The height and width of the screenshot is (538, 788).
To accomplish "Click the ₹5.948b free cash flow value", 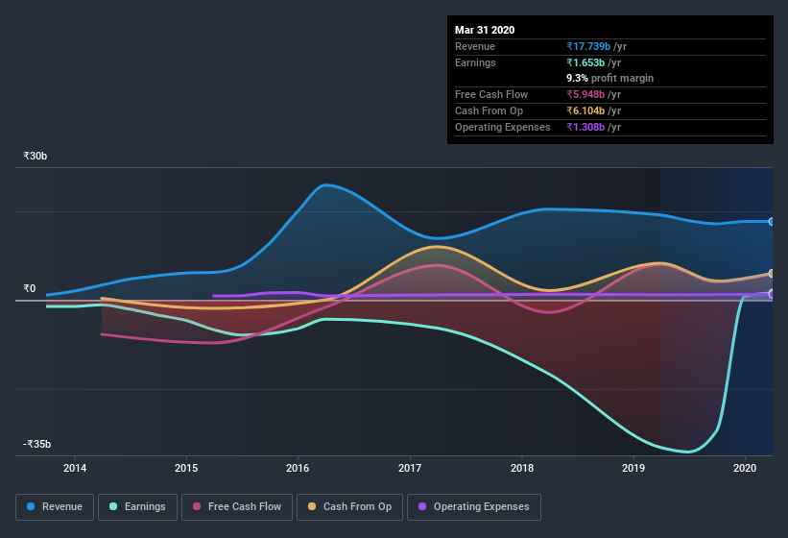I will tap(585, 94).
